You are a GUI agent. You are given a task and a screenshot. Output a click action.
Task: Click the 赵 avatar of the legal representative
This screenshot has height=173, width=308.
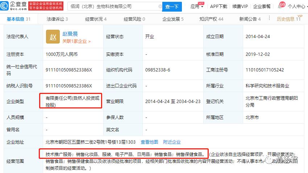(x=53, y=37)
